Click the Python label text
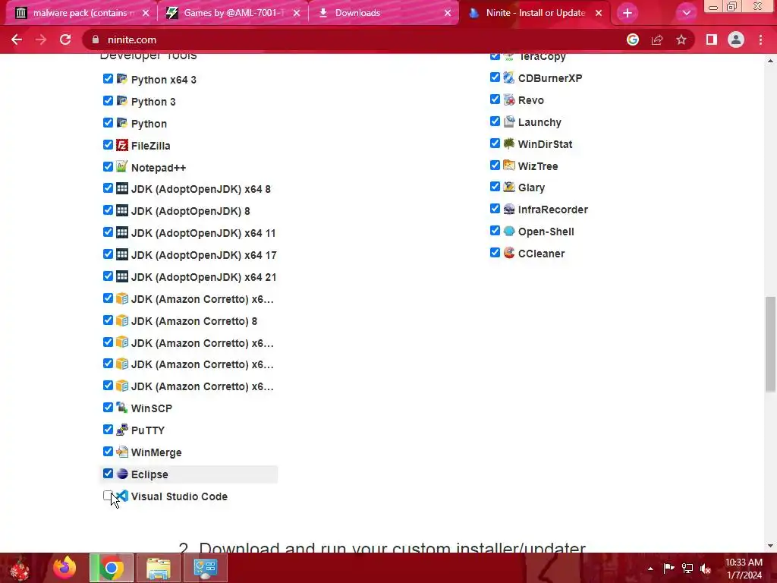This screenshot has height=583, width=777. (149, 124)
